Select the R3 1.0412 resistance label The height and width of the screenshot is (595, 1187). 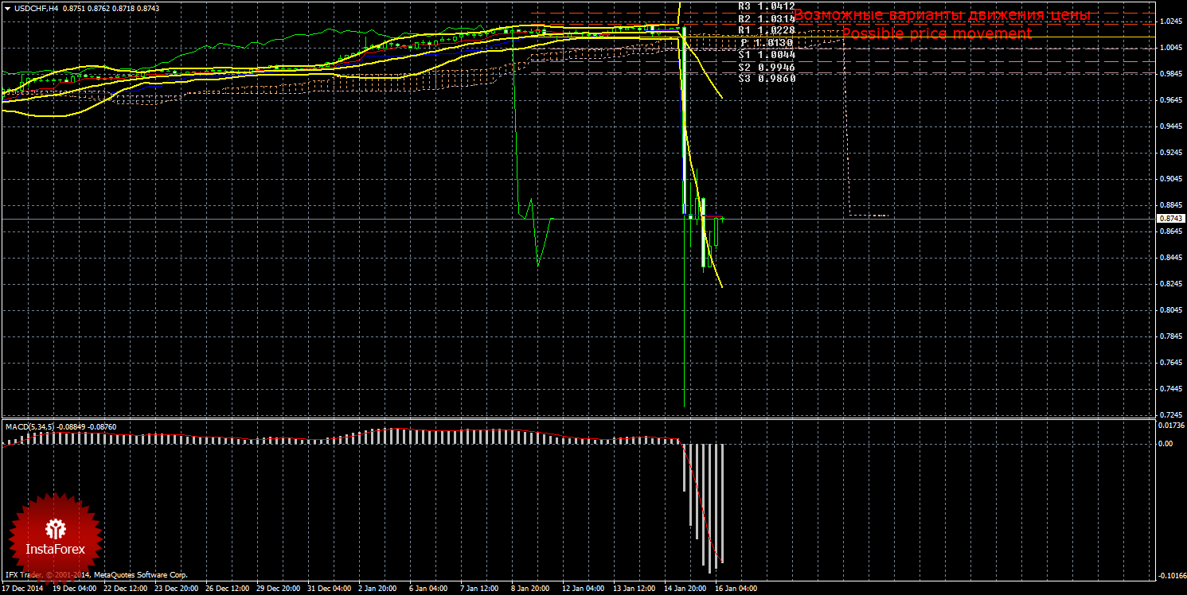pos(766,6)
